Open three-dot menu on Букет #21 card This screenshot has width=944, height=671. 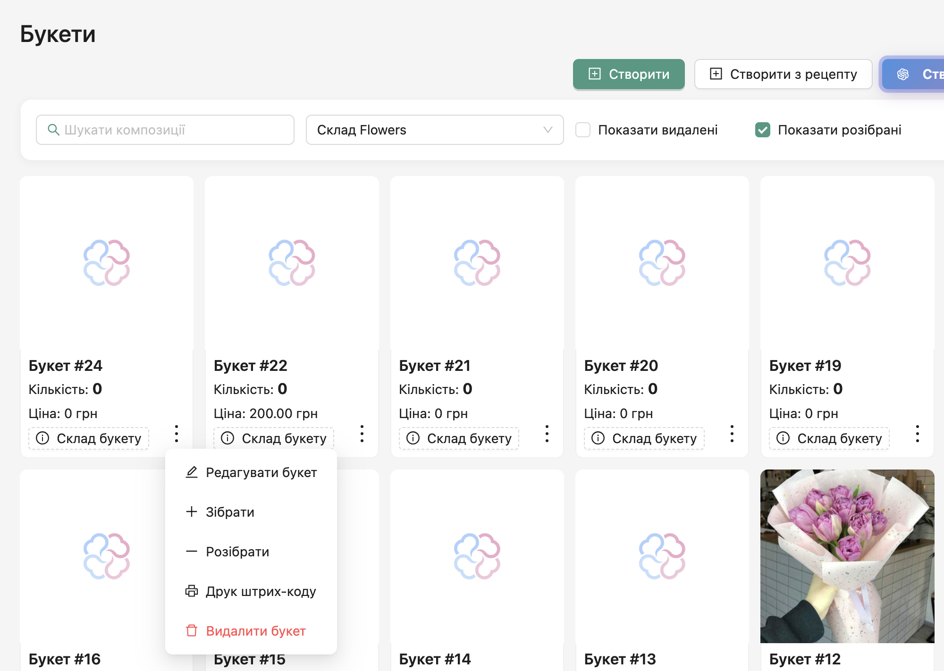(x=547, y=434)
